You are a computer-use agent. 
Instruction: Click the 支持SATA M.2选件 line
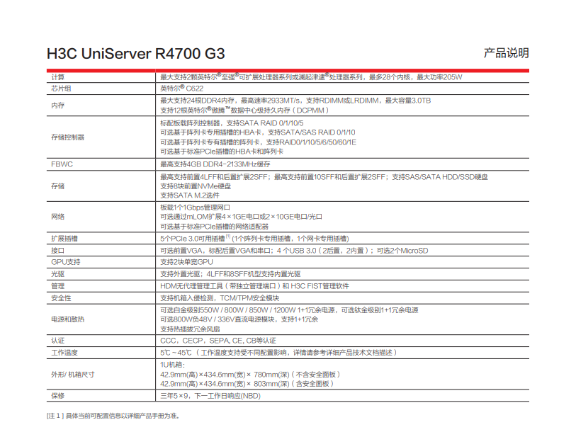[x=190, y=195]
